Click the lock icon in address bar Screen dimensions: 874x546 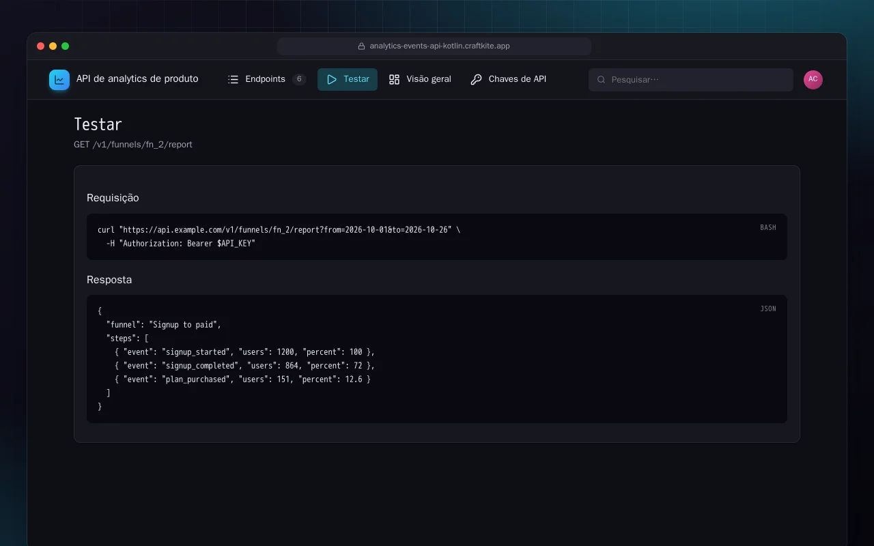pyautogui.click(x=362, y=46)
